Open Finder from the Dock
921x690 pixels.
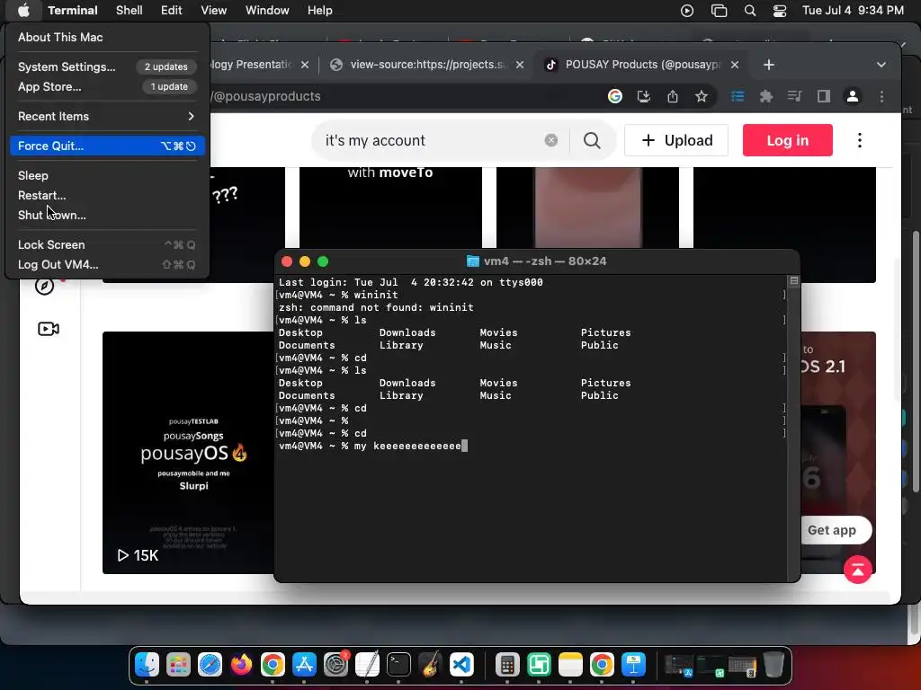pyautogui.click(x=147, y=665)
